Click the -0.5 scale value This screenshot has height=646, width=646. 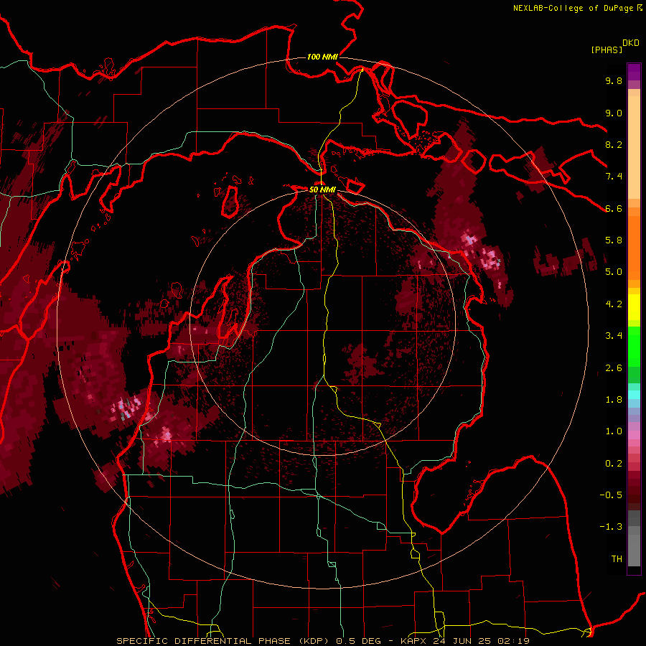coord(611,495)
